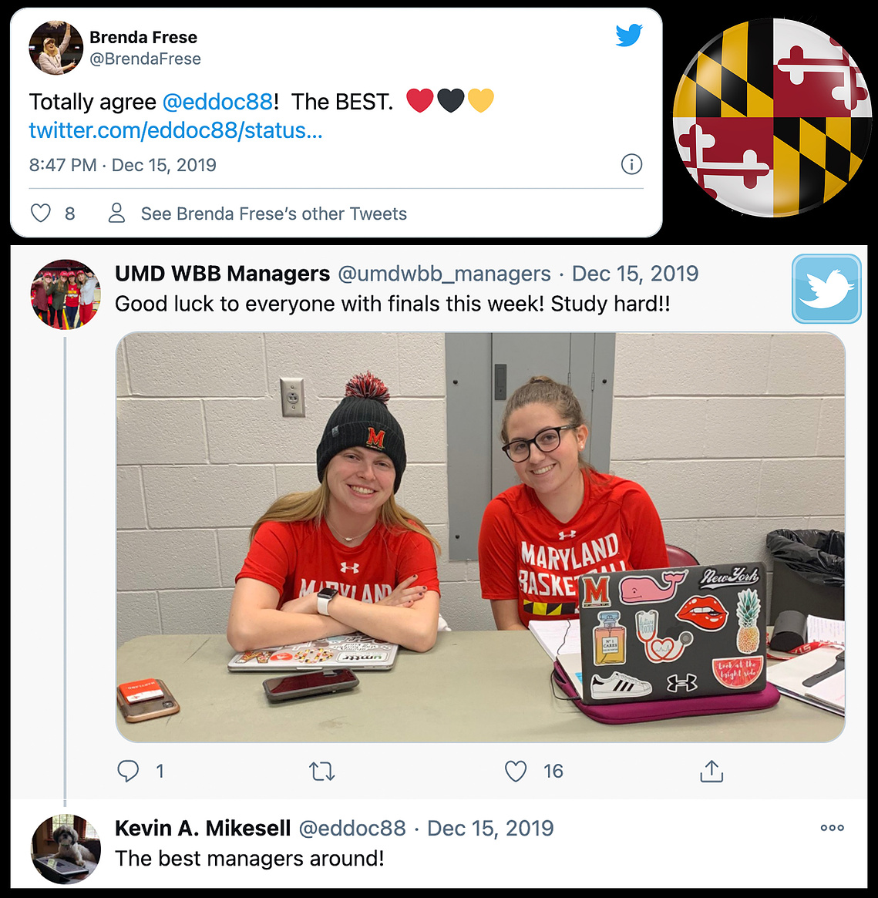Image resolution: width=878 pixels, height=898 pixels.
Task: Like the finals week tweet
Action: pos(516,771)
